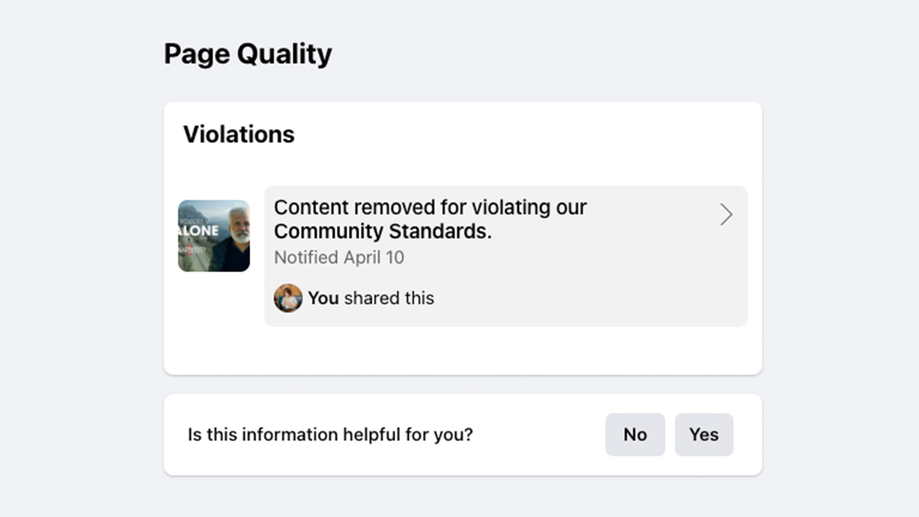This screenshot has width=919, height=517.
Task: Click the word violating in the violation title
Action: (x=511, y=208)
